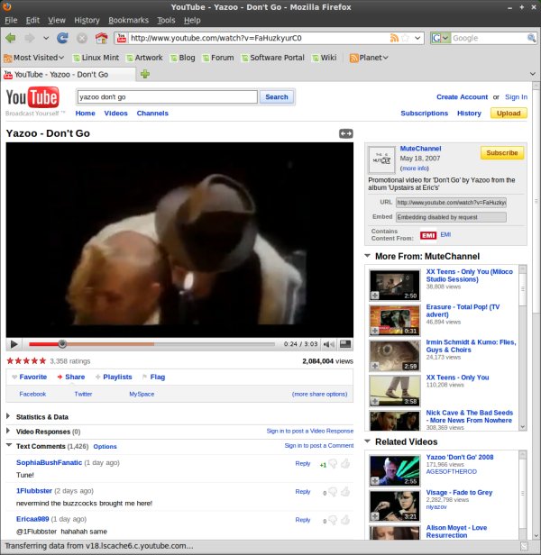The height and width of the screenshot is (555, 541).
Task: Click the forward navigation arrow
Action: [30, 38]
